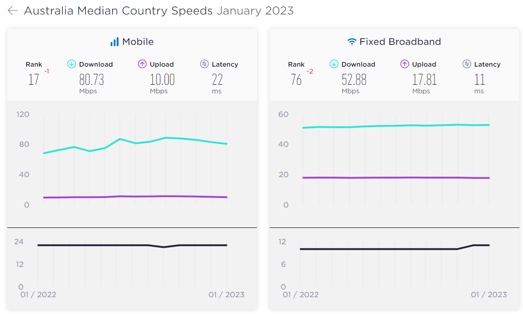
Task: Click the teal Mobile download line end point
Action: (227, 144)
